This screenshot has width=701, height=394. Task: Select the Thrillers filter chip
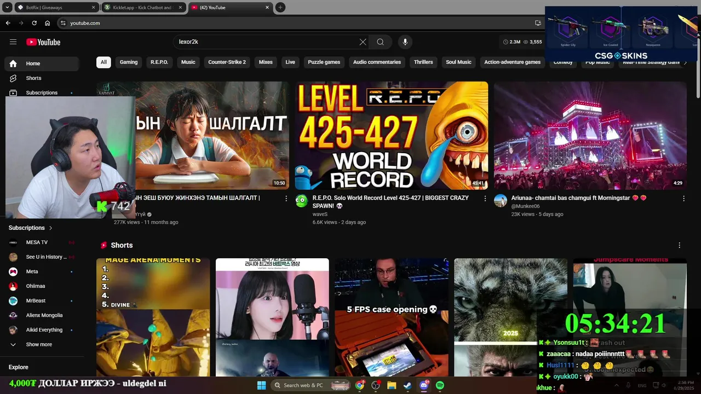pos(423,62)
